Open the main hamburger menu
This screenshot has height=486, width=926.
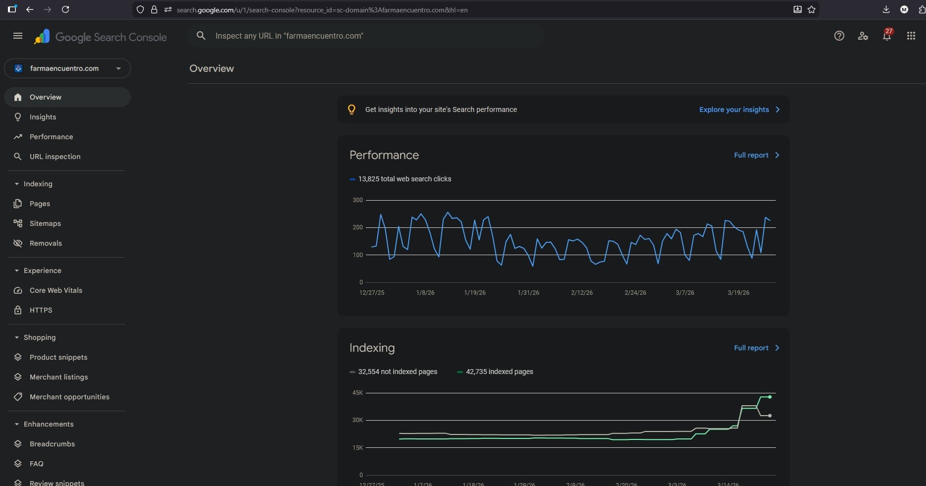[x=18, y=36]
